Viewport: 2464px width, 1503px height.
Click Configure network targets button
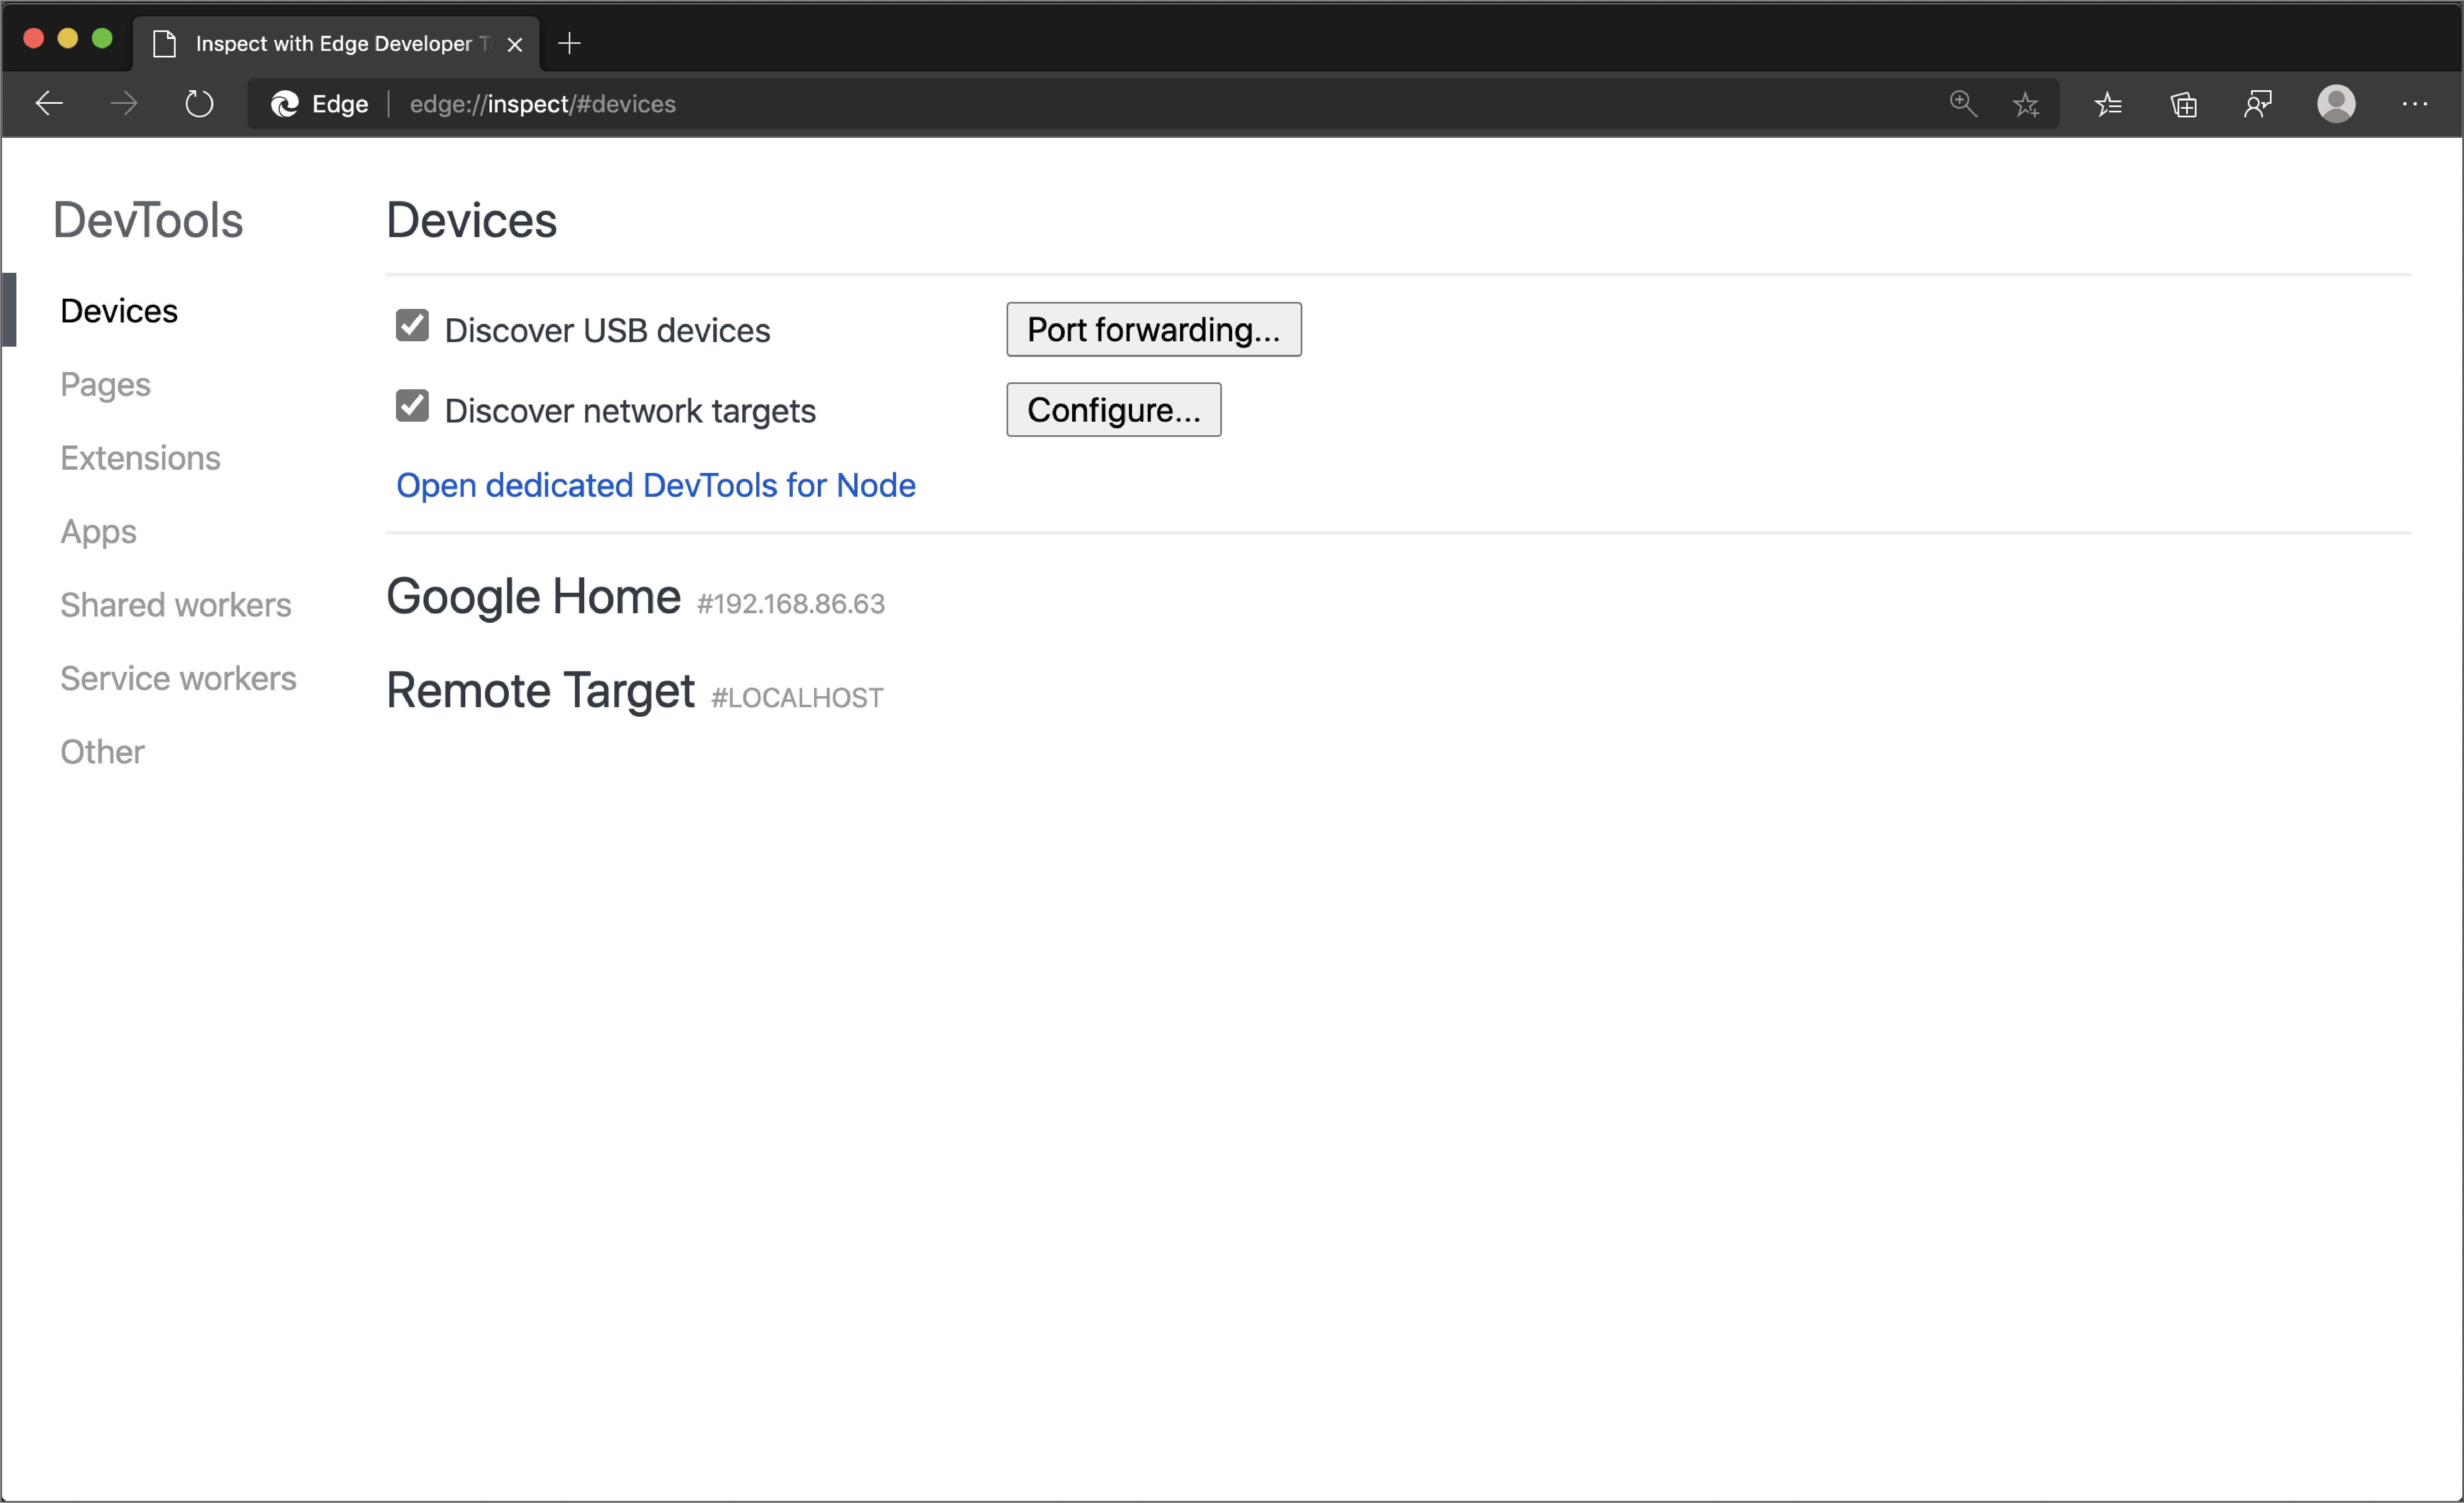[x=1116, y=410]
